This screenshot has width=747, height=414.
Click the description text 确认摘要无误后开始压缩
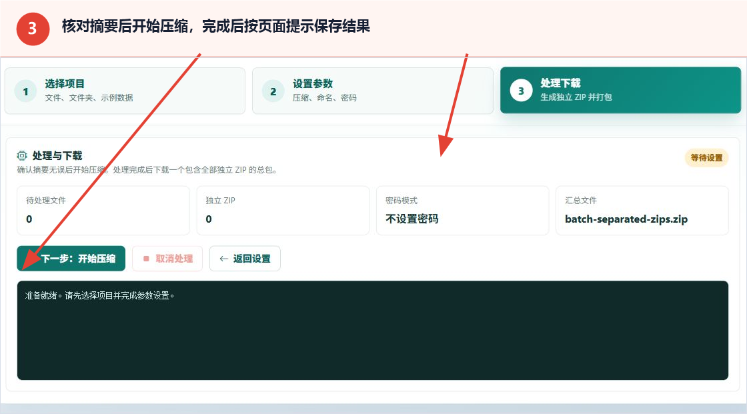pyautogui.click(x=147, y=170)
